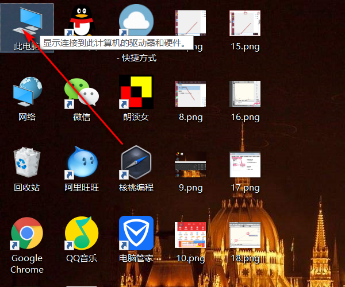Open the cloud shortcut icon labeled 快捷方式
The image size is (345, 287).
136,23
